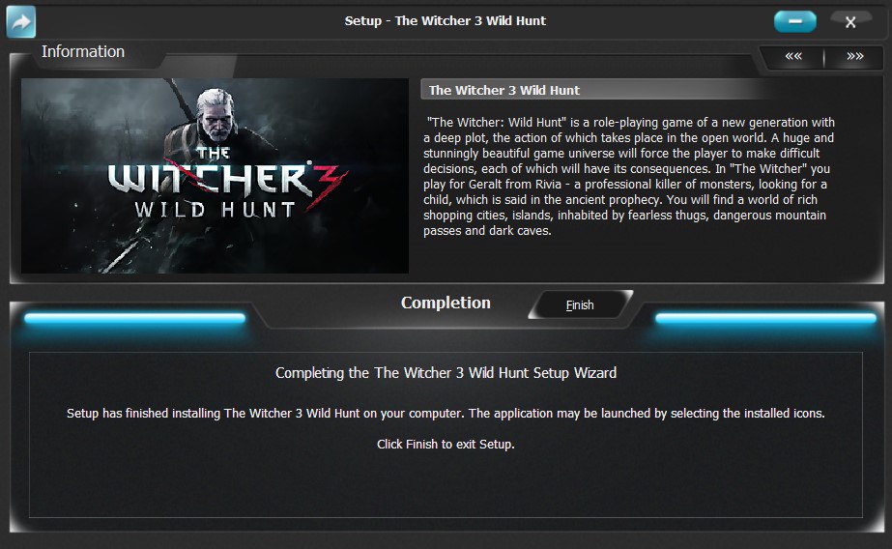Viewport: 892px width, 549px height.
Task: Click Completing the Setup Wizard heading
Action: pyautogui.click(x=446, y=373)
